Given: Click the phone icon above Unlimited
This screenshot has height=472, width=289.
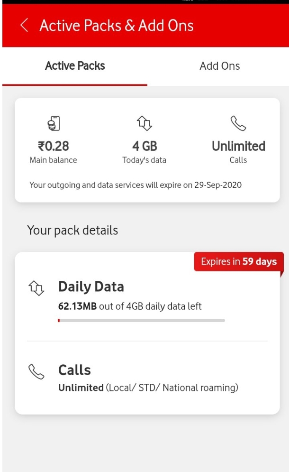Looking at the screenshot, I should (x=238, y=123).
